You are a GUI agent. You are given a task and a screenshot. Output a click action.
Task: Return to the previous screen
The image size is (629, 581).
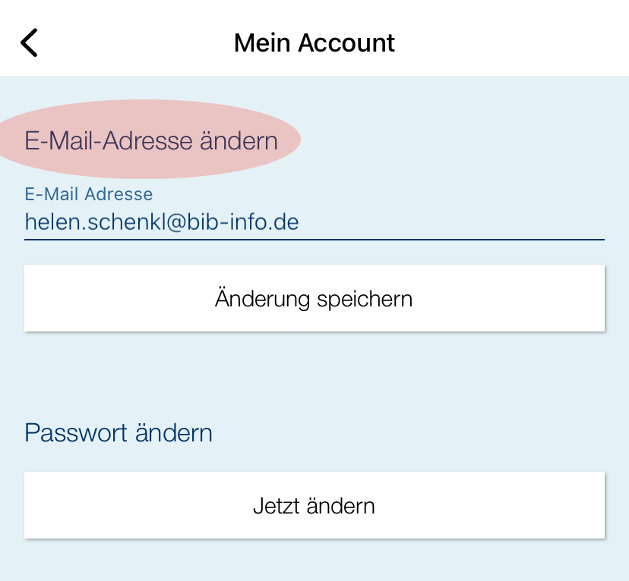click(x=29, y=42)
